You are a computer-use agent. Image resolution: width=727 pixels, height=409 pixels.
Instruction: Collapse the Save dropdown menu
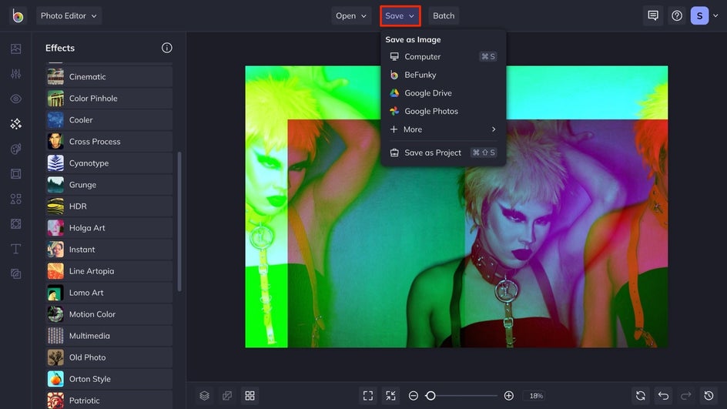400,15
